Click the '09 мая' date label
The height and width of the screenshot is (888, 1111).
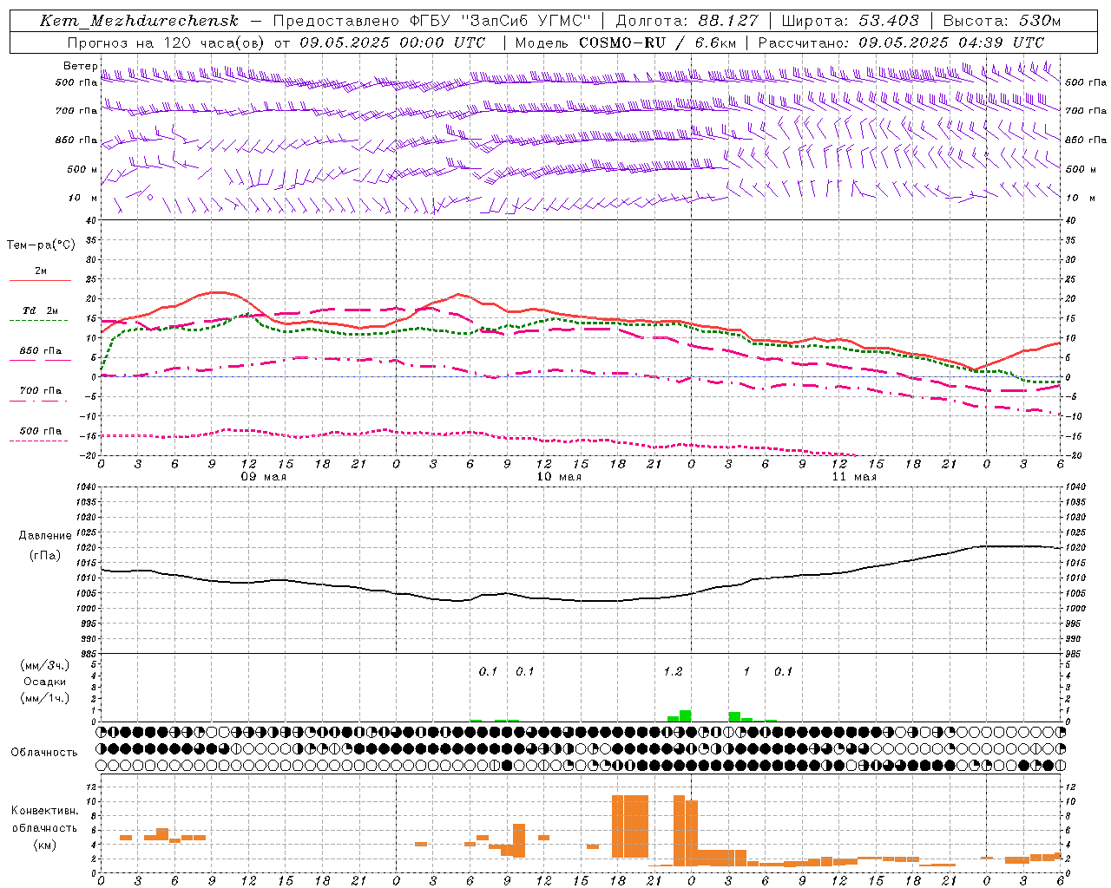[x=263, y=477]
